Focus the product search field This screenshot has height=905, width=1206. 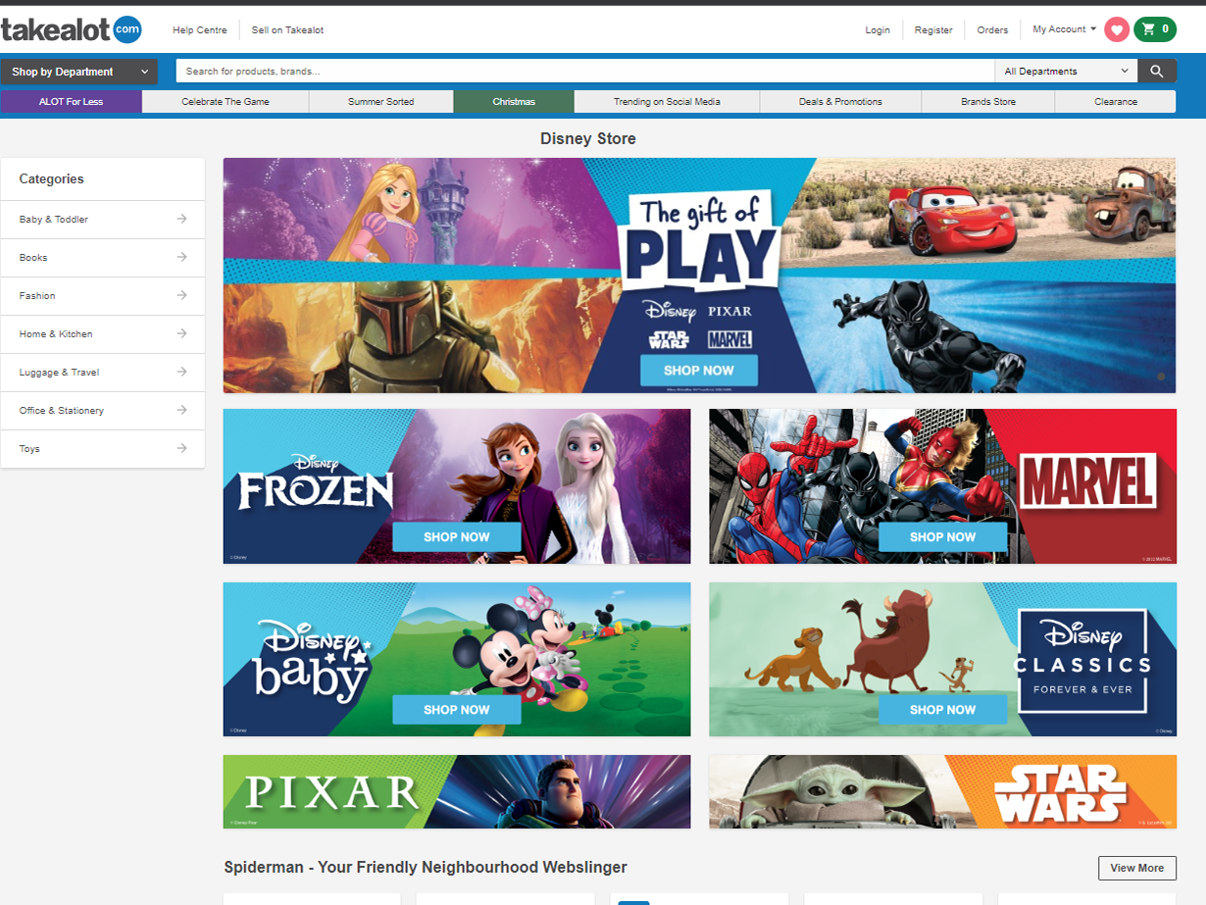pos(585,71)
